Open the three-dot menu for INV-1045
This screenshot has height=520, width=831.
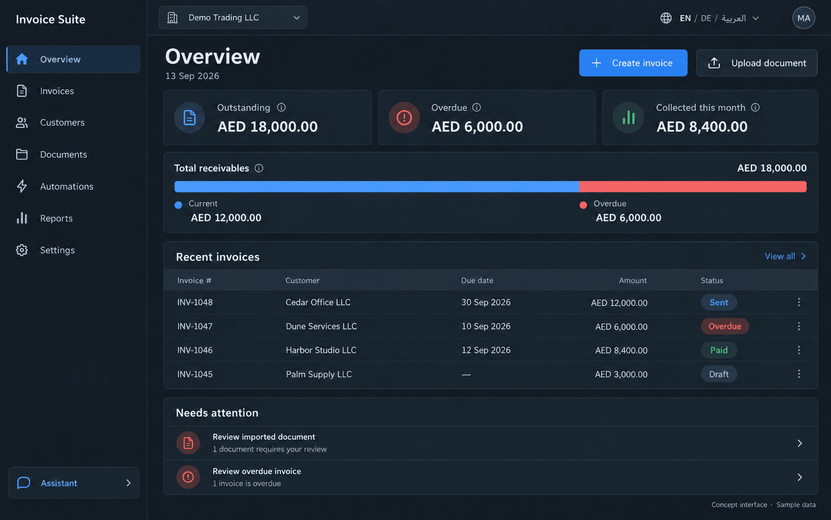click(x=799, y=374)
